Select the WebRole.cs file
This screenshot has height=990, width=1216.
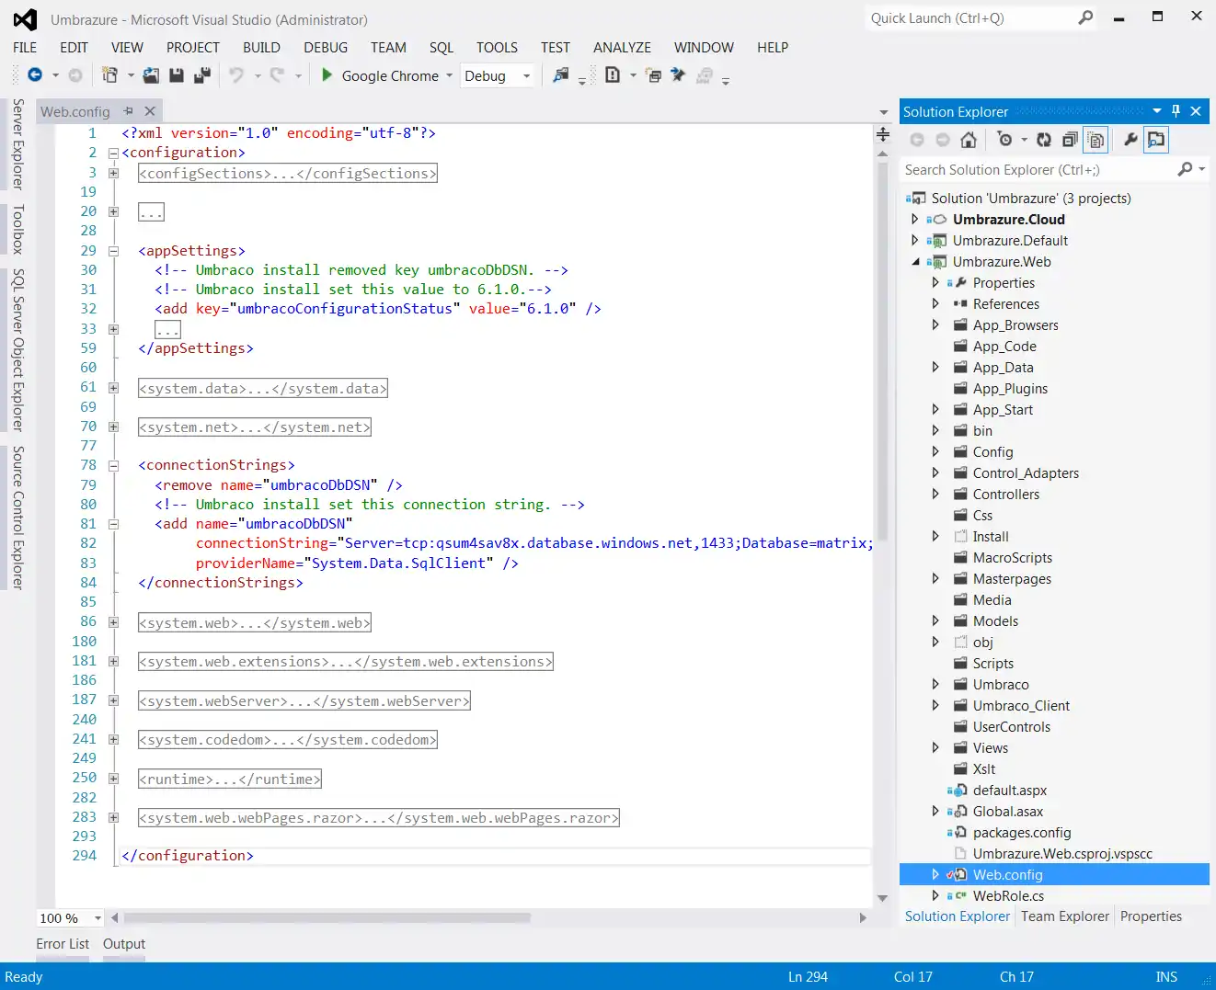coord(1008,895)
